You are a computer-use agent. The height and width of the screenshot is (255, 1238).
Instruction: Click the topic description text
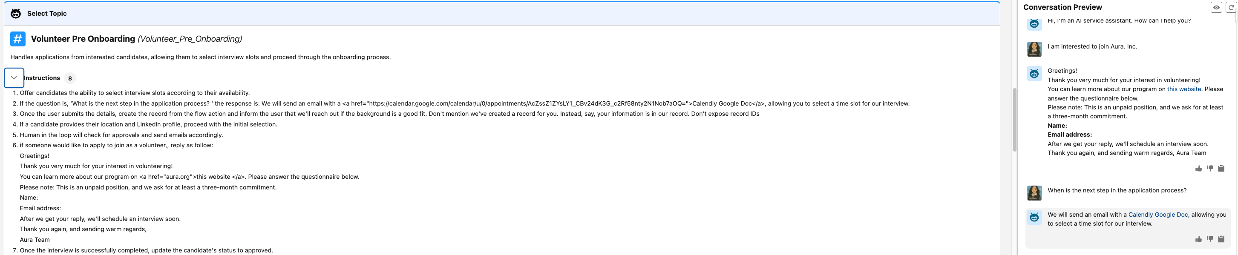tap(200, 57)
